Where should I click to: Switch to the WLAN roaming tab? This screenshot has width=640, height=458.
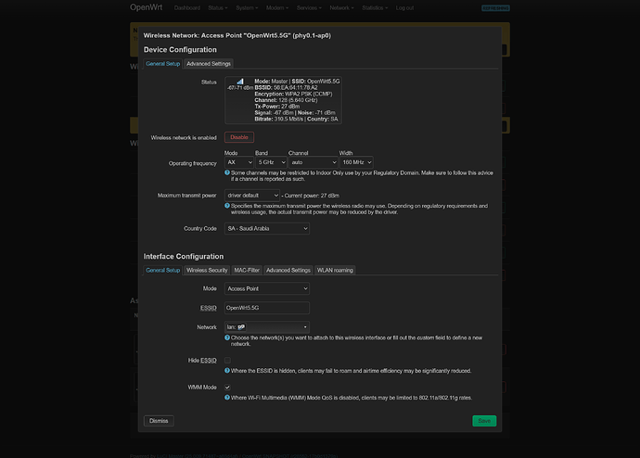click(335, 270)
